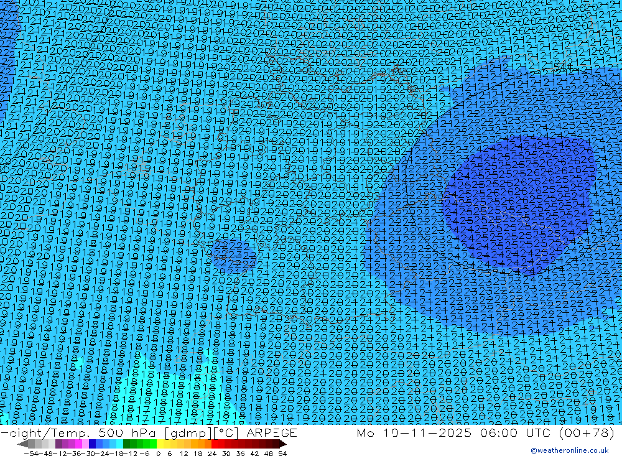Click the grey left arrow end of color scale

pyautogui.click(x=22, y=444)
